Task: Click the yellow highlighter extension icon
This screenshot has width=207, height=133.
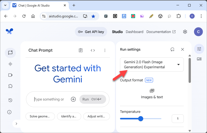Action: [x=151, y=16]
